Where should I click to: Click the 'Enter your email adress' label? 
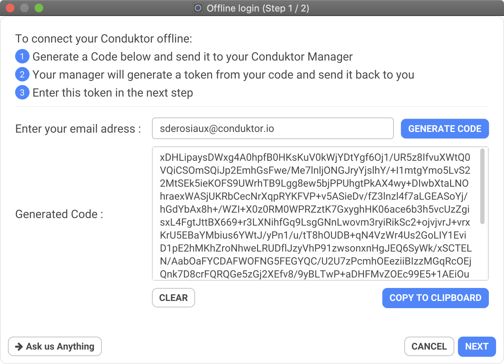pyautogui.click(x=78, y=129)
